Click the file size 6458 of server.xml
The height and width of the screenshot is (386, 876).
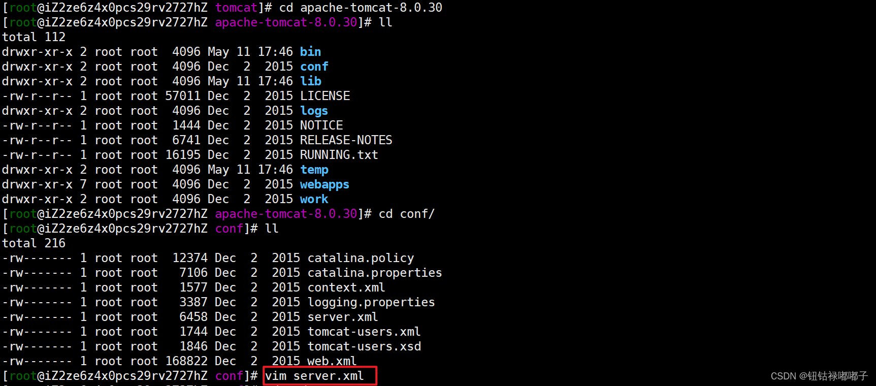click(x=193, y=317)
